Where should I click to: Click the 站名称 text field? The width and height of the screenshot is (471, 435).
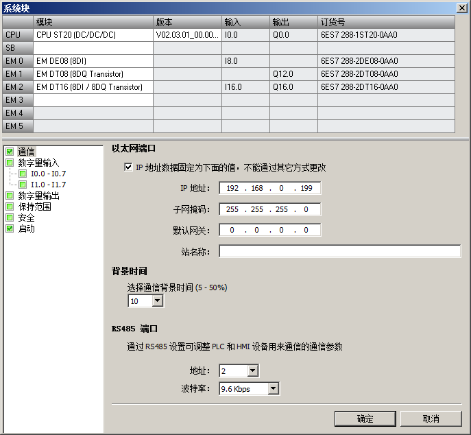click(340, 251)
